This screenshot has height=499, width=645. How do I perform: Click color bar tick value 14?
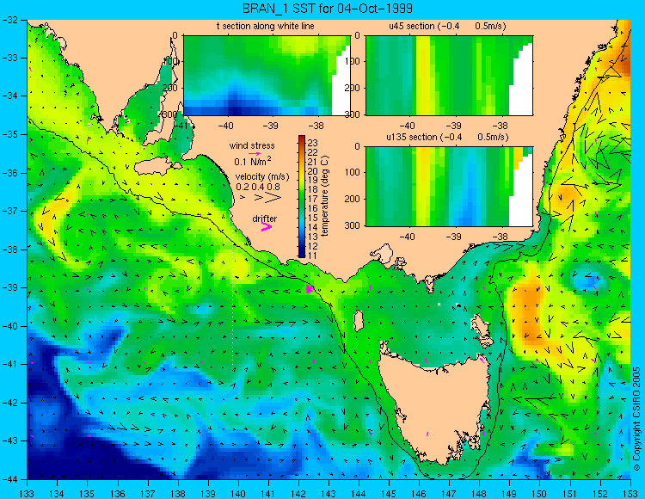coord(313,227)
